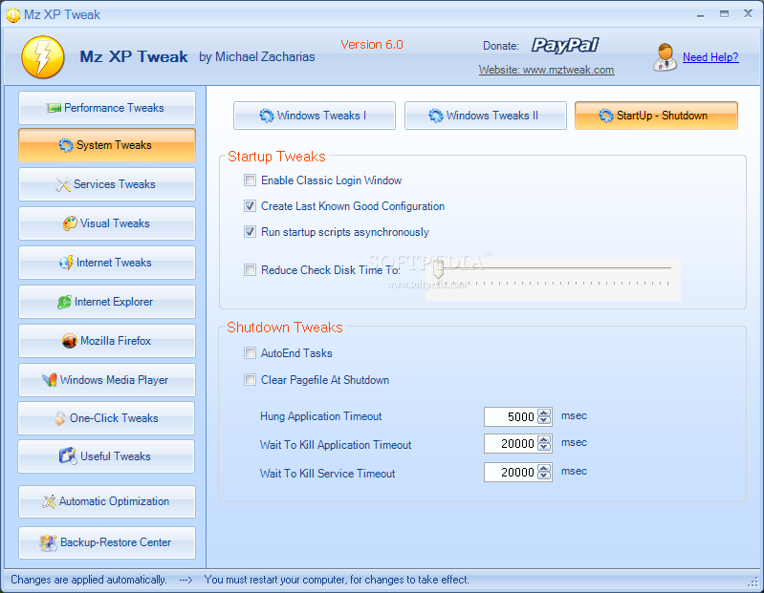Decrease Wait To Kill Service Timeout value

click(544, 476)
